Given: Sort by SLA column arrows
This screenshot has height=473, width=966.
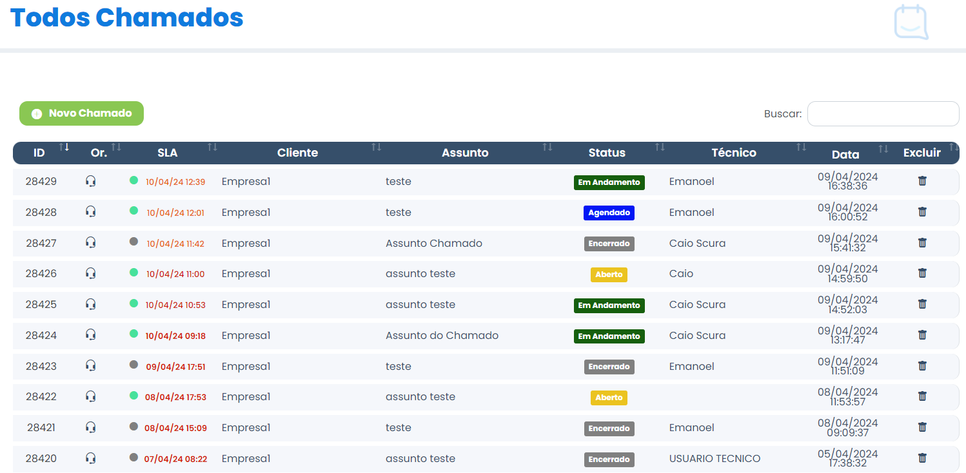Looking at the screenshot, I should (212, 148).
